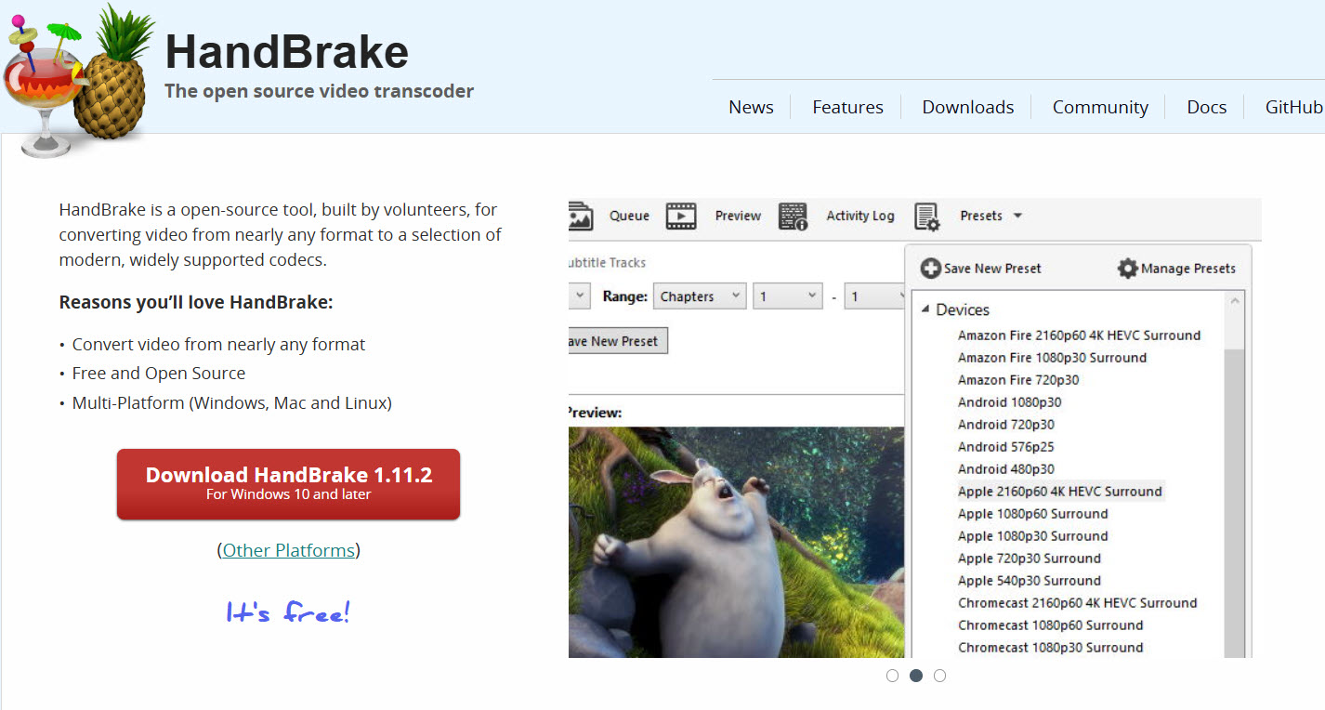The height and width of the screenshot is (710, 1325).
Task: Select the first carousel dot
Action: pos(892,676)
